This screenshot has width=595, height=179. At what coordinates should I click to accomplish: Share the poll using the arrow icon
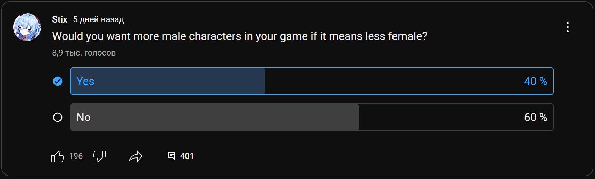(x=135, y=156)
